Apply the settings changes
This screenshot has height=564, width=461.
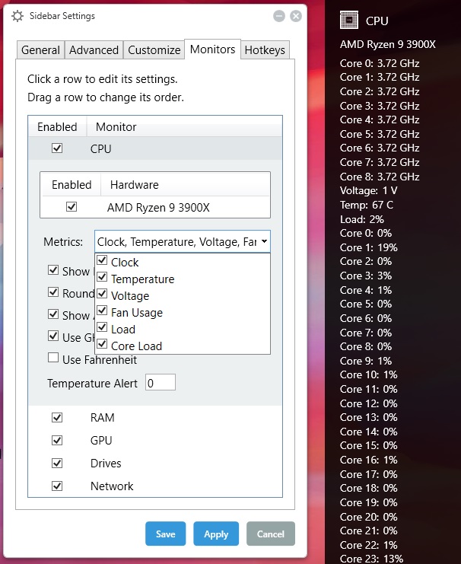point(216,534)
